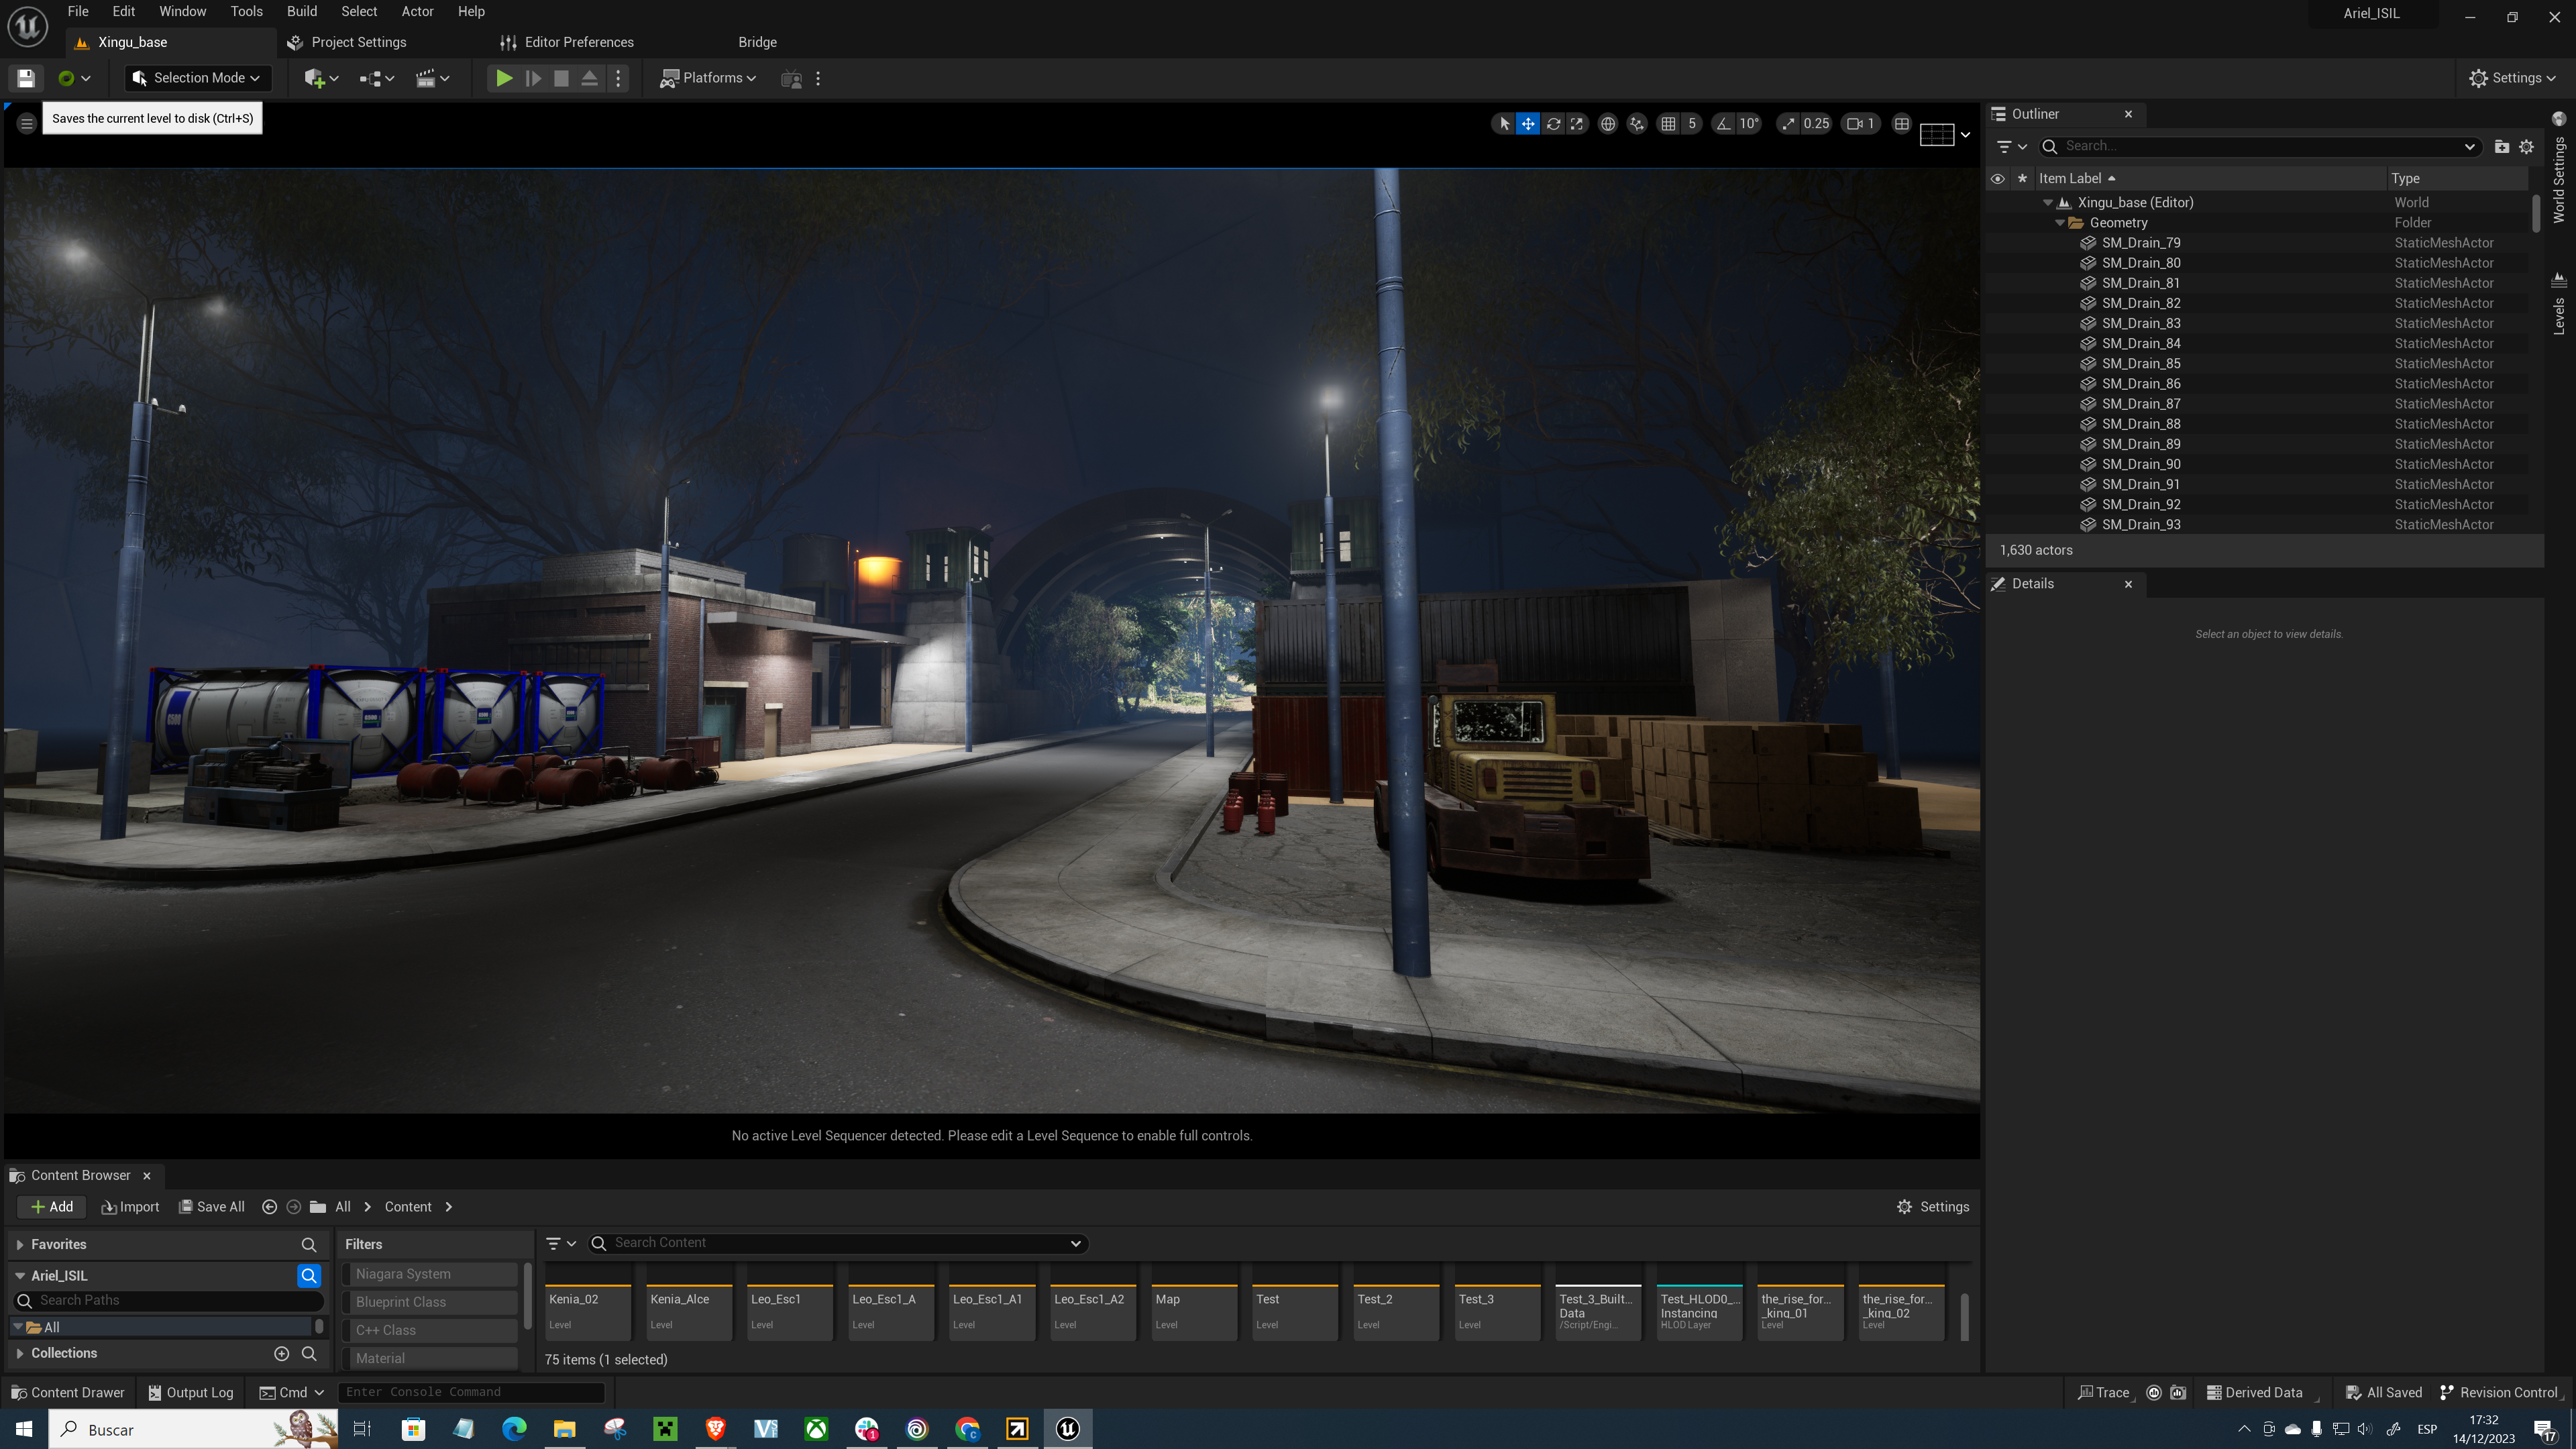Open the Edit menu
This screenshot has width=2576, height=1449.
pos(124,11)
